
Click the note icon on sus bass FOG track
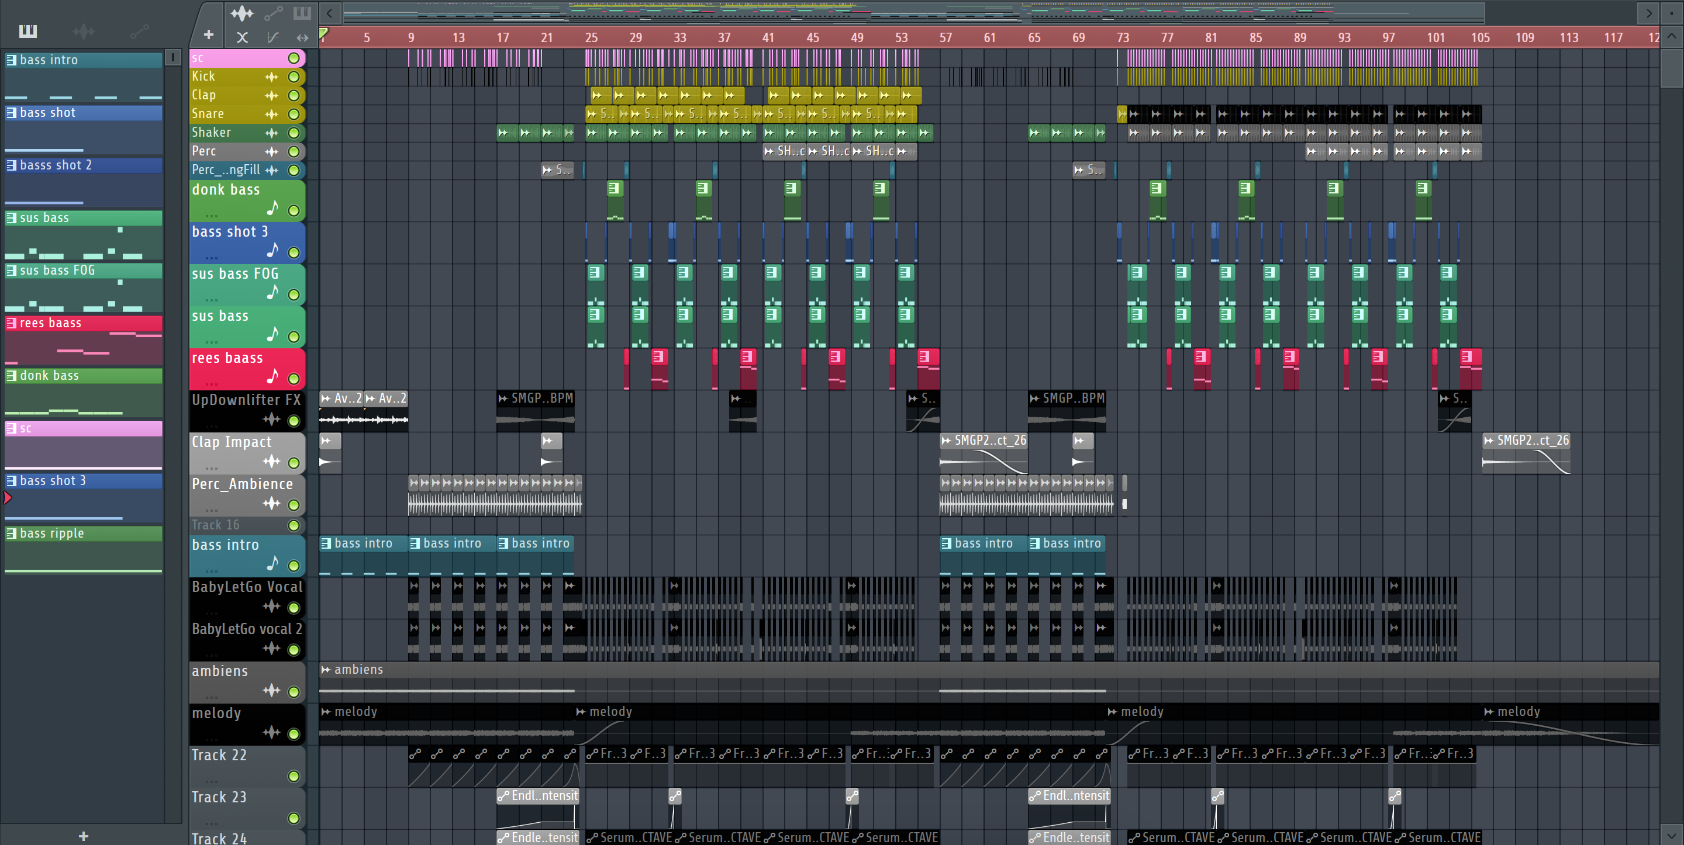point(272,292)
